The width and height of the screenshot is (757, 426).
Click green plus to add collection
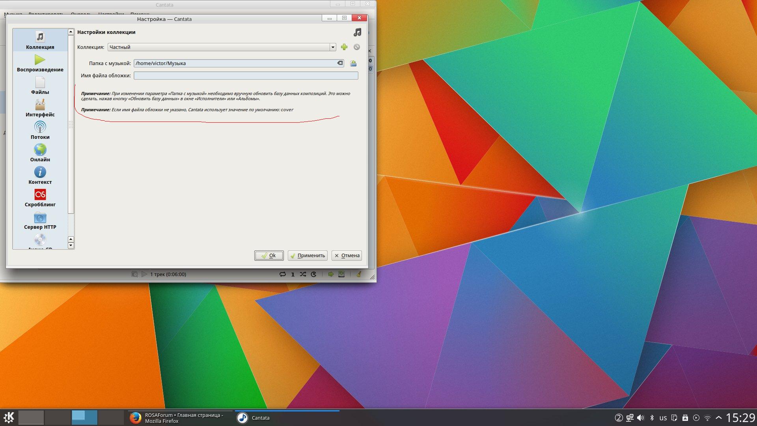(x=344, y=47)
